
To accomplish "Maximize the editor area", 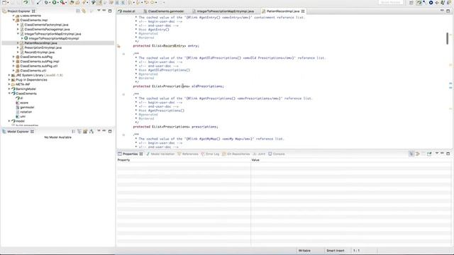I will click(448, 11).
